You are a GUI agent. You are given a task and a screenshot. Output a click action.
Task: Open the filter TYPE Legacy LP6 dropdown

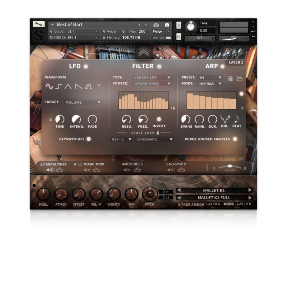(152, 77)
